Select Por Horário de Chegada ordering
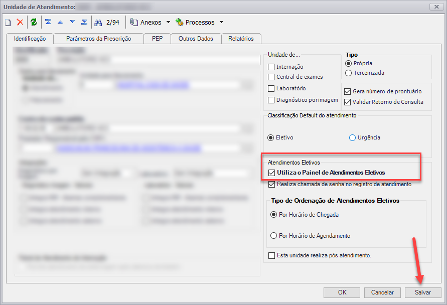Viewport: 447px width, 305px height. click(x=274, y=215)
